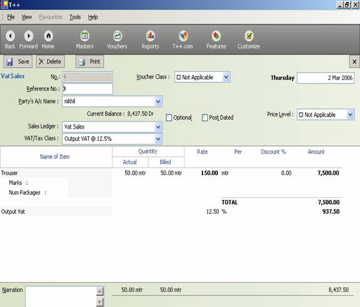Open the Reports chart icon

point(151,36)
